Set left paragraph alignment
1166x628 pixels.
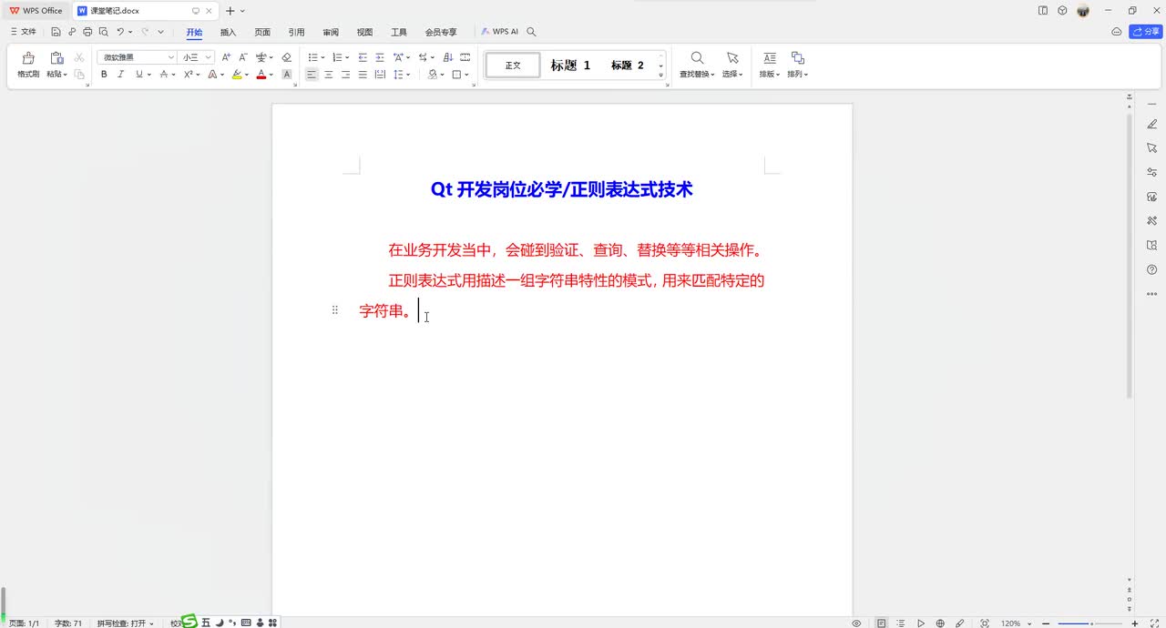click(x=312, y=75)
